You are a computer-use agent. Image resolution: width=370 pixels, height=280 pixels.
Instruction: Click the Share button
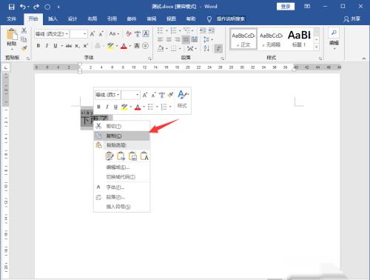click(352, 19)
